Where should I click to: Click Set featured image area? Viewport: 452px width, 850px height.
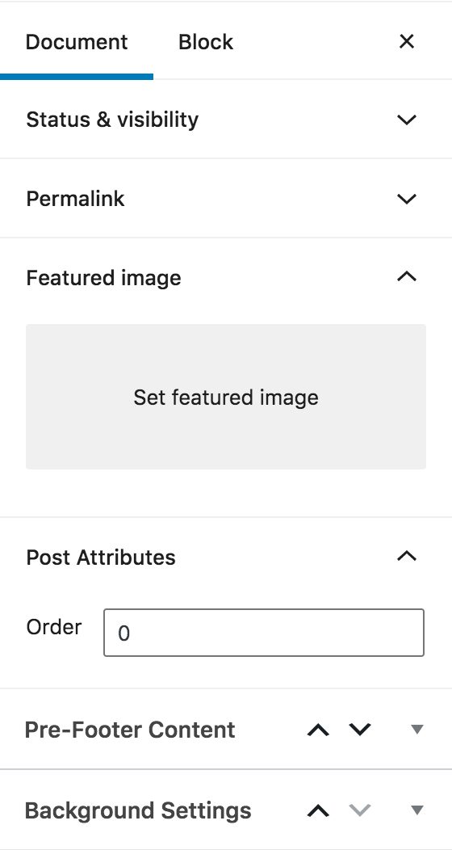click(226, 397)
